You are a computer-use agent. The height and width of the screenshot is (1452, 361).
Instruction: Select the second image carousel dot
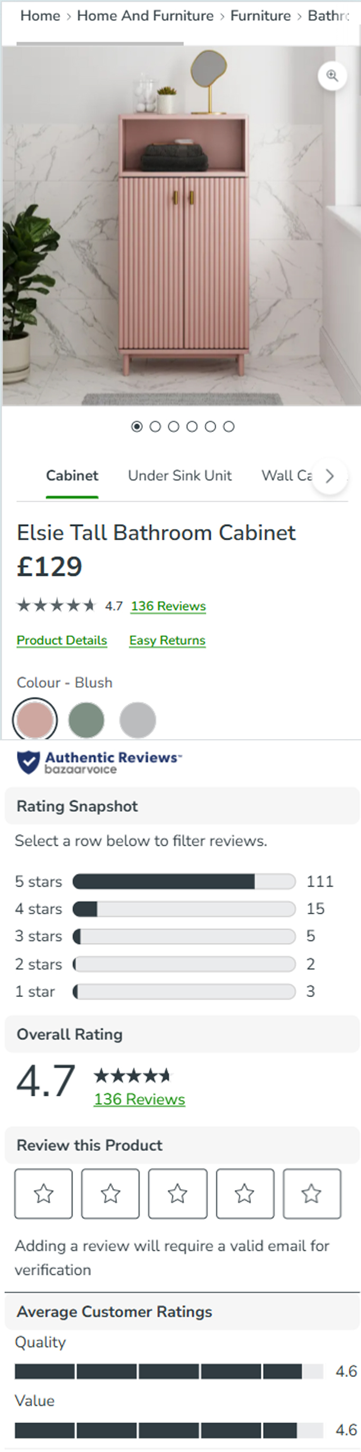155,426
